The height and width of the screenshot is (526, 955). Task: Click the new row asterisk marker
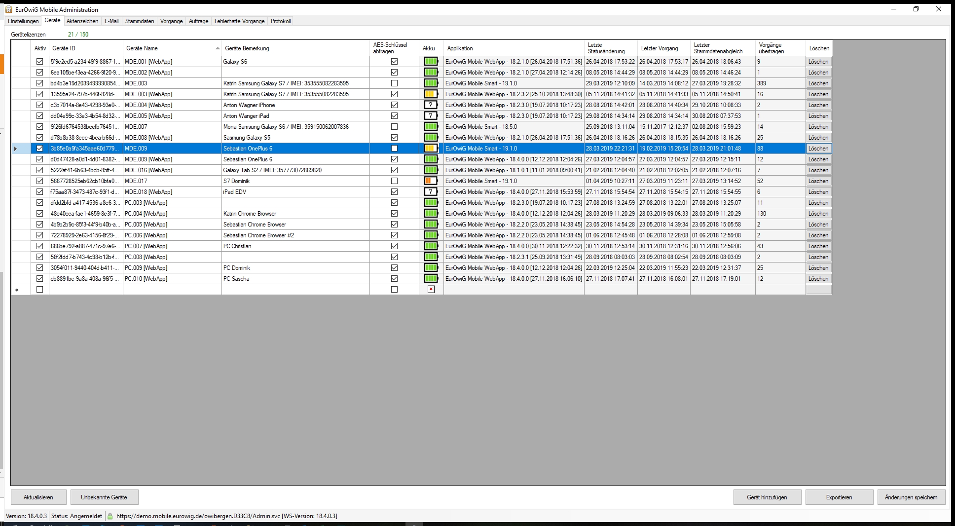point(17,290)
